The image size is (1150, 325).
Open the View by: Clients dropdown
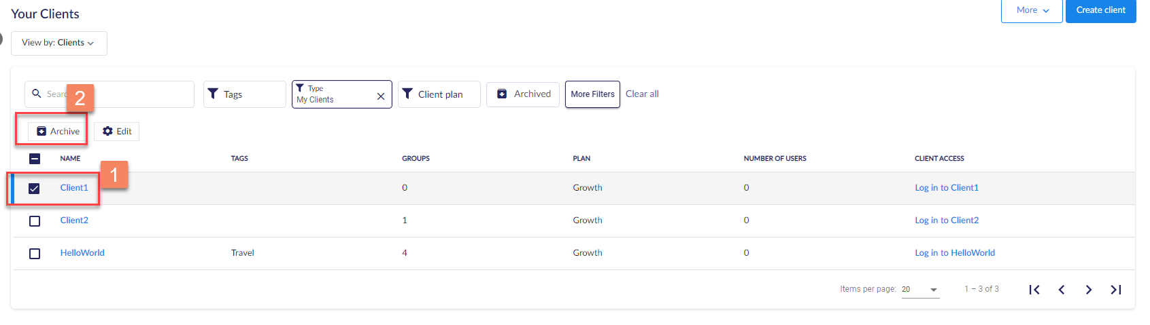[x=59, y=43]
